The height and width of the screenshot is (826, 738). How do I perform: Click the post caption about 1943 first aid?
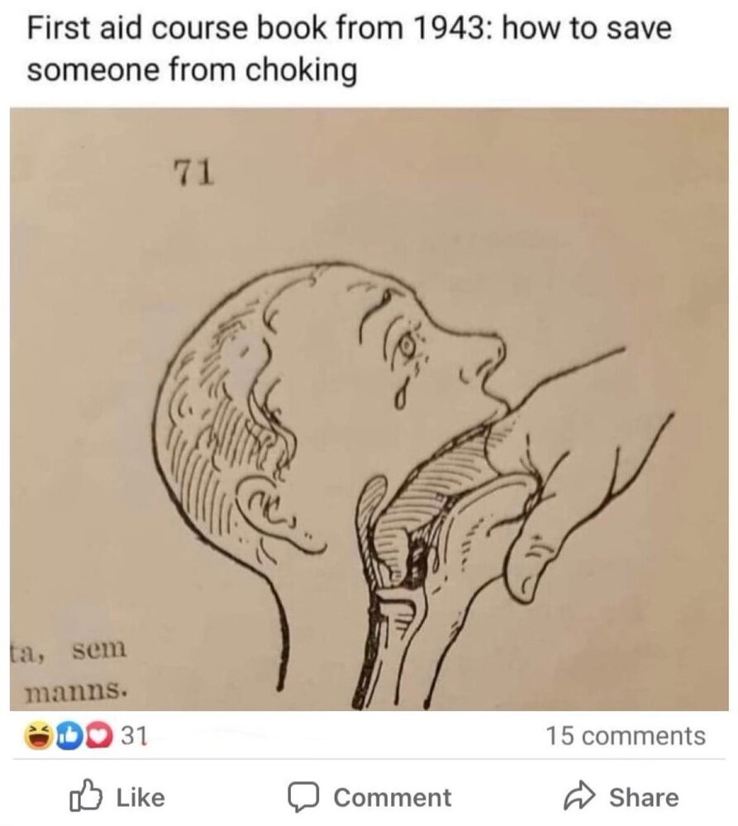click(x=349, y=49)
